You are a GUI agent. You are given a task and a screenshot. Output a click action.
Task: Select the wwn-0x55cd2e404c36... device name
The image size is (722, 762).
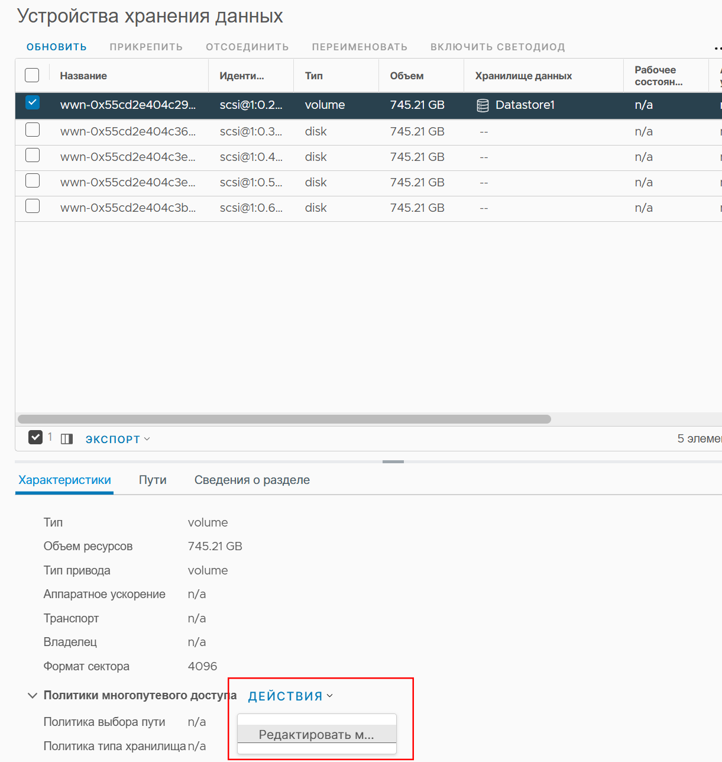point(128,131)
